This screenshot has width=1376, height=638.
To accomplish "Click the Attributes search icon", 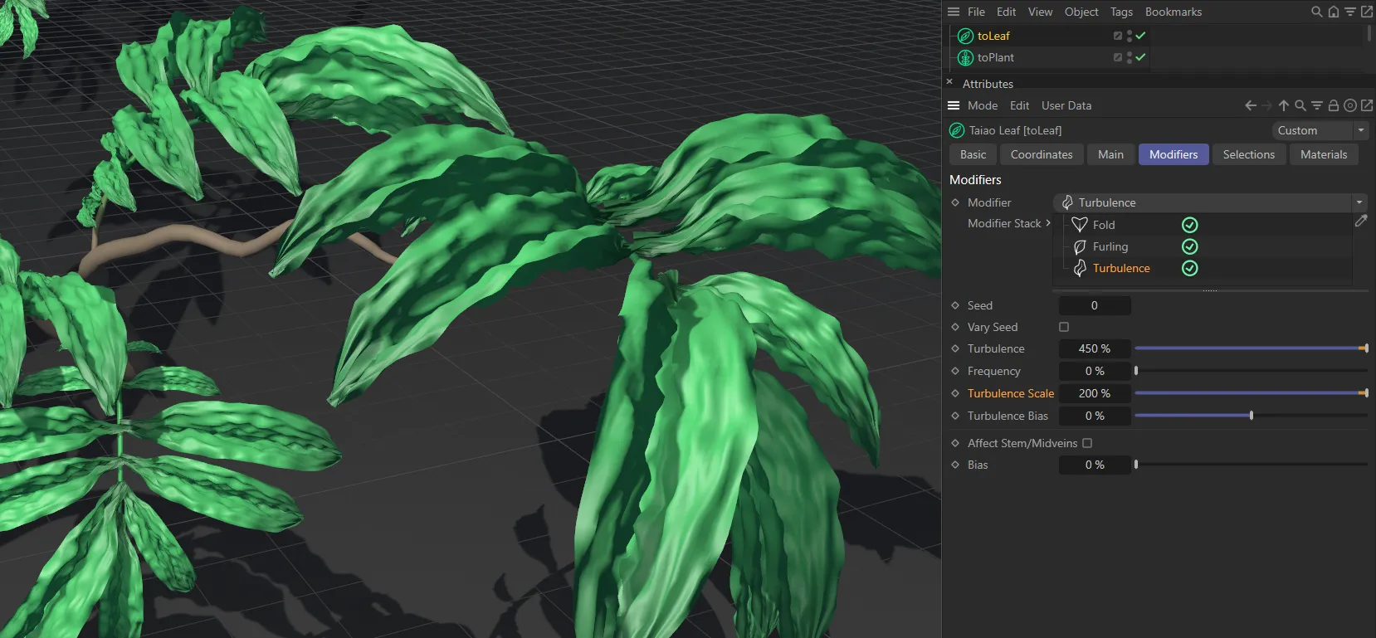I will click(1300, 105).
